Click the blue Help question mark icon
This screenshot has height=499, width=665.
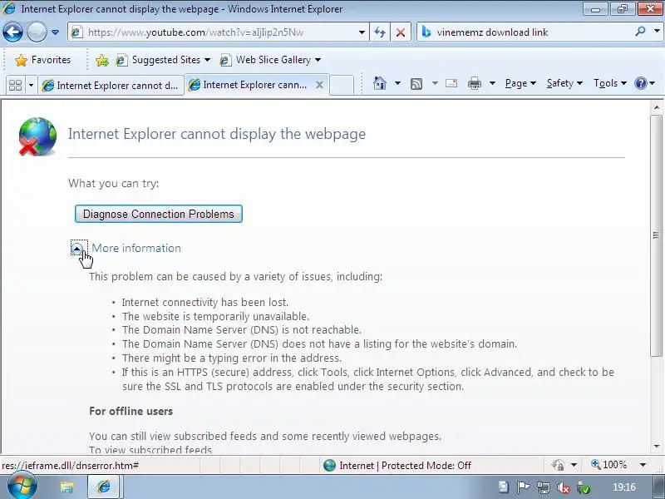tap(640, 83)
